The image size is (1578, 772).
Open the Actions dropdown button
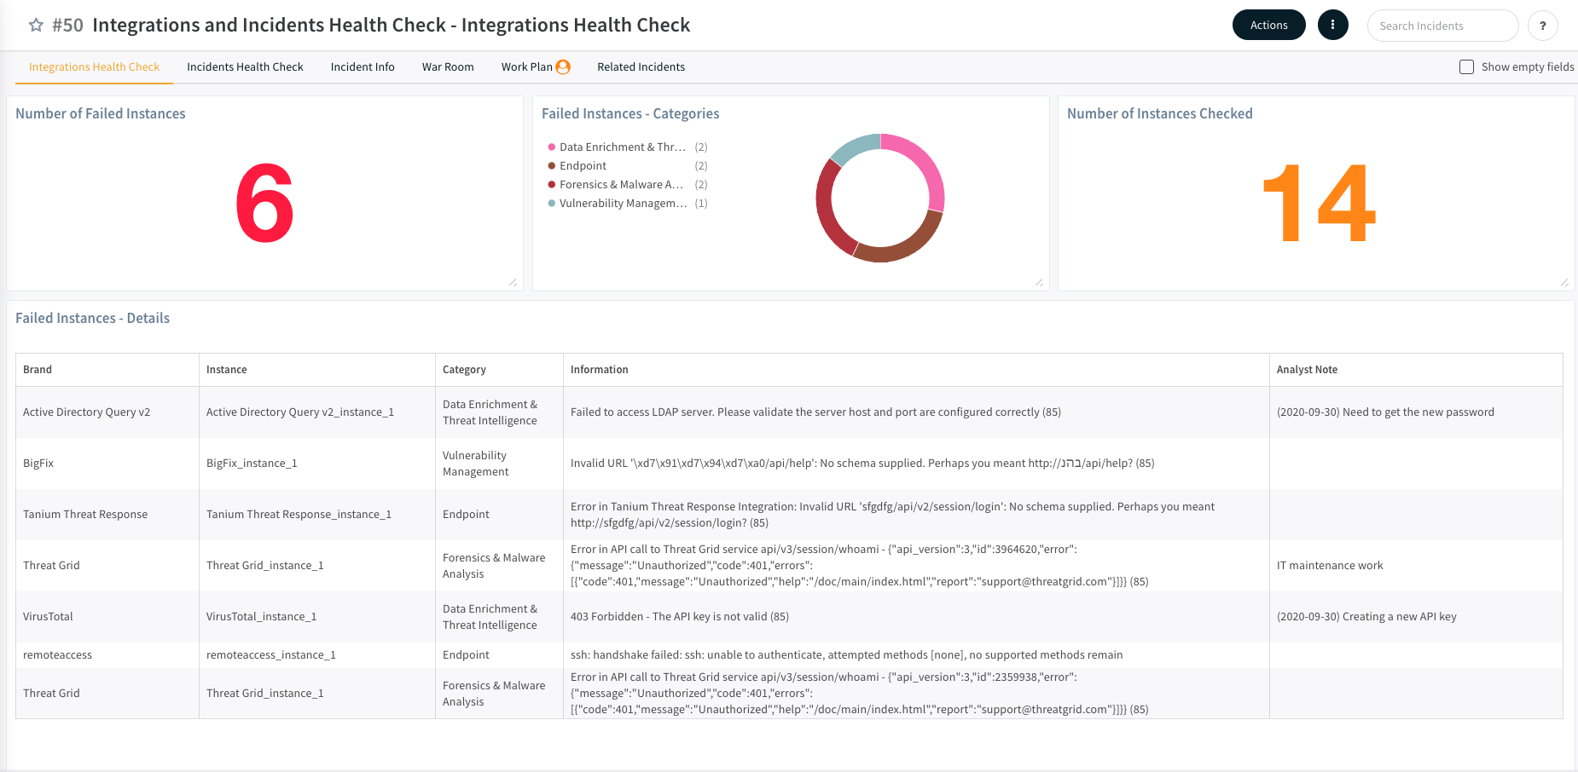1268,25
